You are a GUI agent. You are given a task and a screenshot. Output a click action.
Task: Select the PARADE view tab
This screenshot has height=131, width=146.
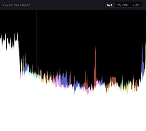tap(123, 5)
